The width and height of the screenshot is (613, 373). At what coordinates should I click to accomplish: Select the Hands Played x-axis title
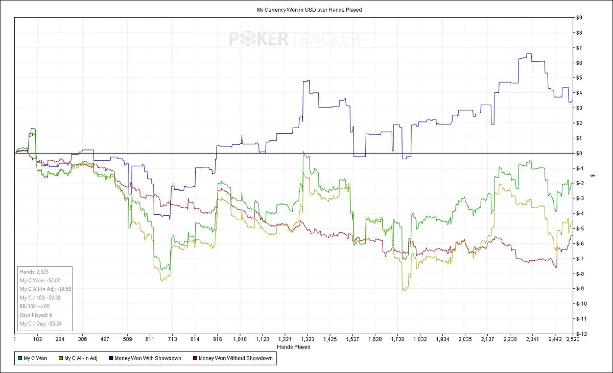coord(293,347)
